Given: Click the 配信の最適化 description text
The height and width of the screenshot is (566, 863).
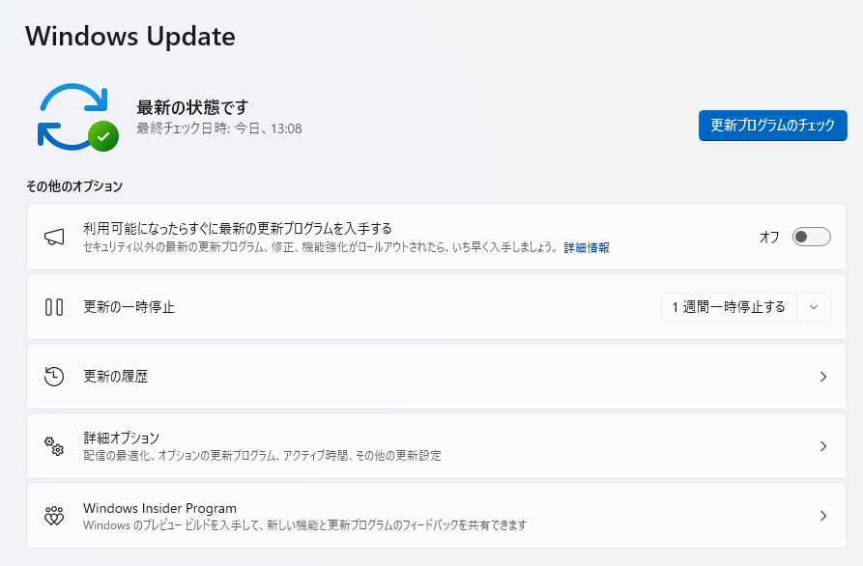Looking at the screenshot, I should tap(262, 456).
